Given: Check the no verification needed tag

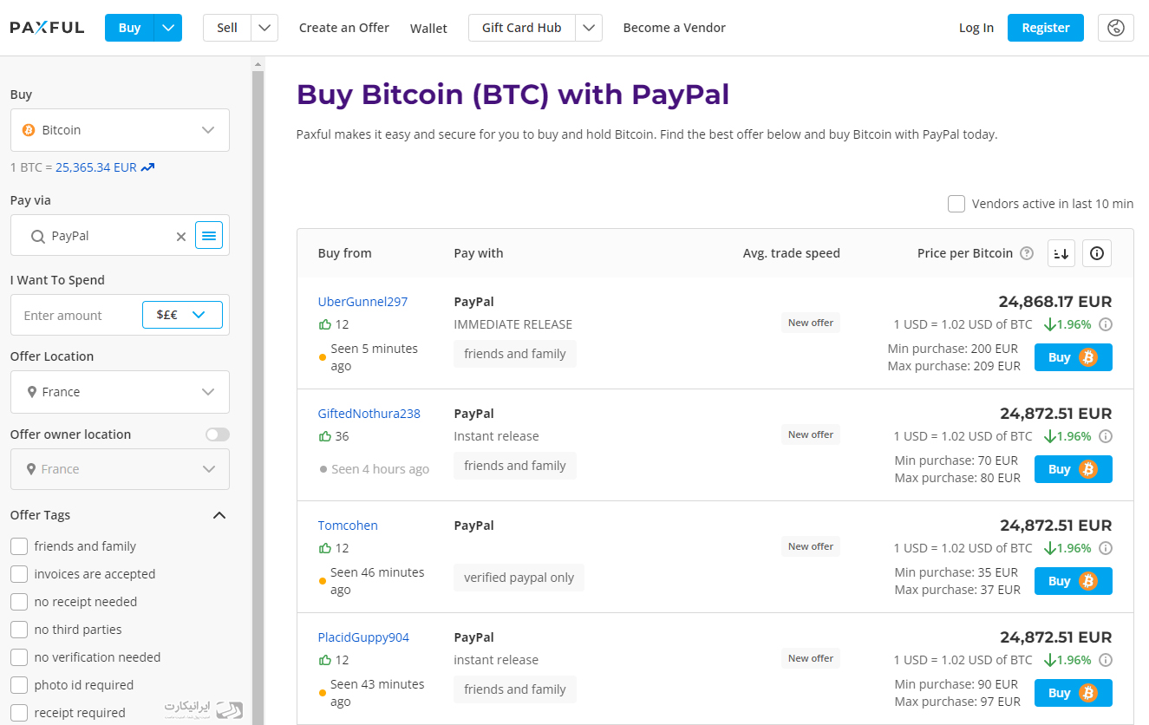Looking at the screenshot, I should [x=19, y=657].
